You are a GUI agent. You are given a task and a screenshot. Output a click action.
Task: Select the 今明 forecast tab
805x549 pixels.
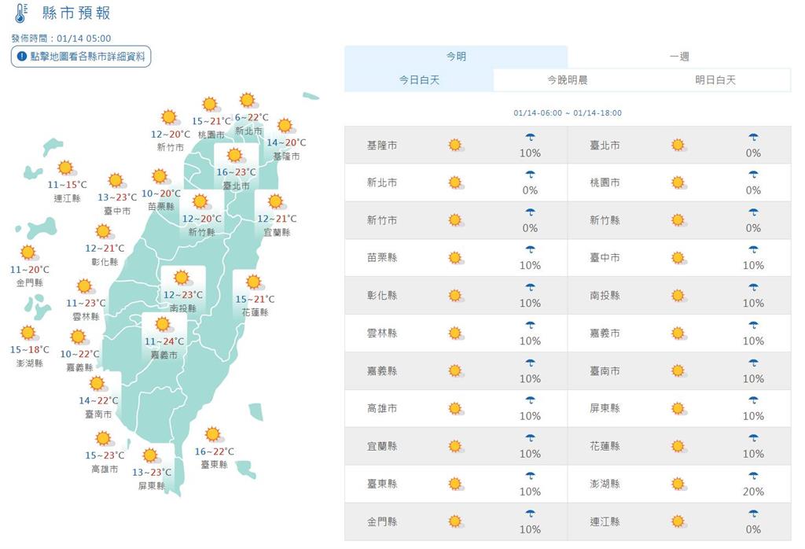click(x=456, y=57)
